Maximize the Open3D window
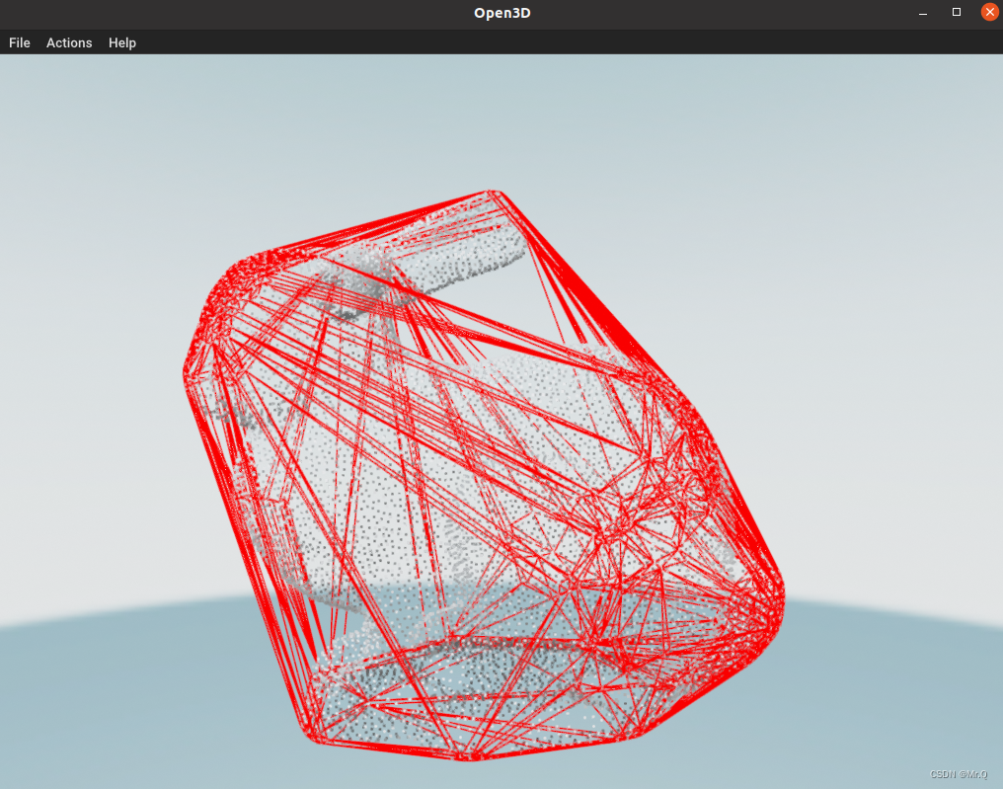The image size is (1003, 789). pos(956,12)
